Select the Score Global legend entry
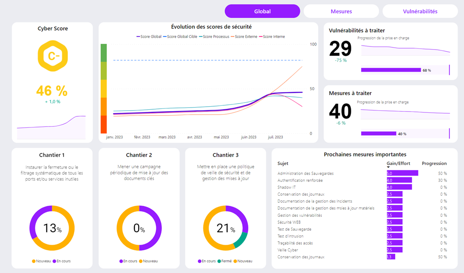This screenshot has height=273, width=464. pos(149,37)
